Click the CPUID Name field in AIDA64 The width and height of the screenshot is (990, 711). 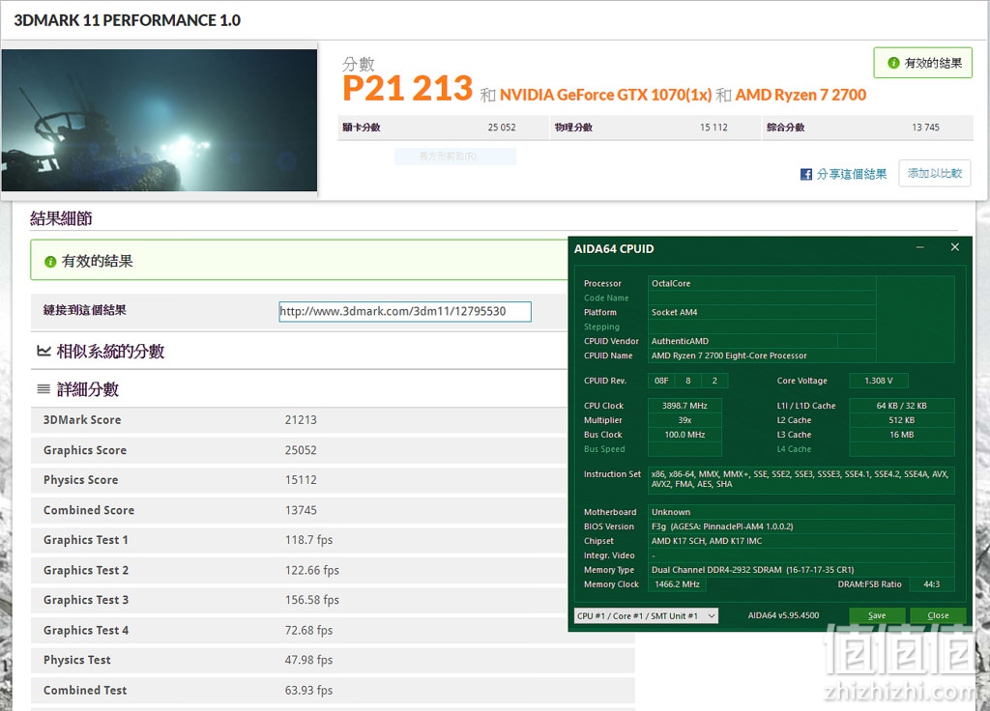762,355
